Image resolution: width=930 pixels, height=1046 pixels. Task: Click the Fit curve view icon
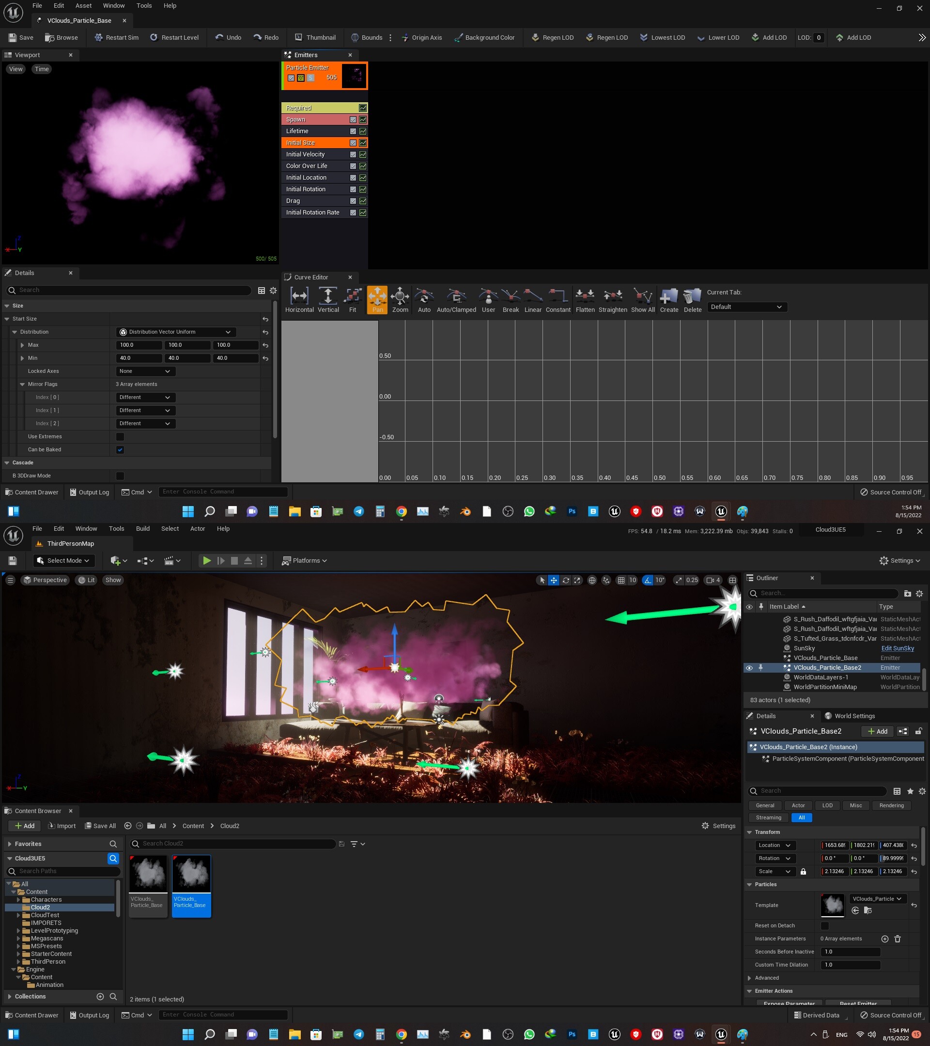[352, 297]
